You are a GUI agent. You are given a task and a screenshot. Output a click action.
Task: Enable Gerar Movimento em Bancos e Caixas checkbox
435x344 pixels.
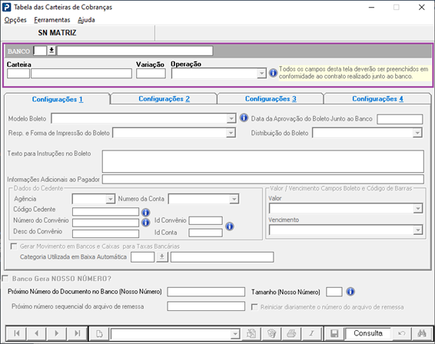[x=14, y=246]
